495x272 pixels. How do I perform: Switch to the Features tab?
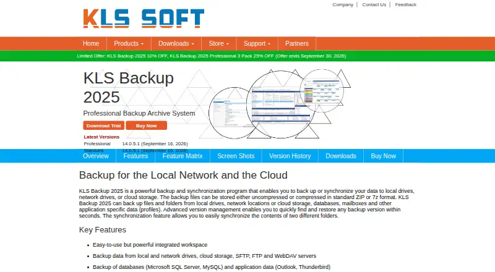click(x=136, y=156)
